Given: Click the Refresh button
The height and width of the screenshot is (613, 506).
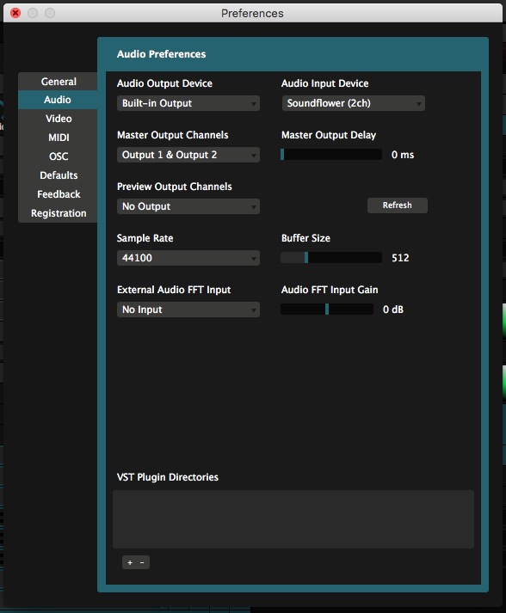Looking at the screenshot, I should coord(398,205).
